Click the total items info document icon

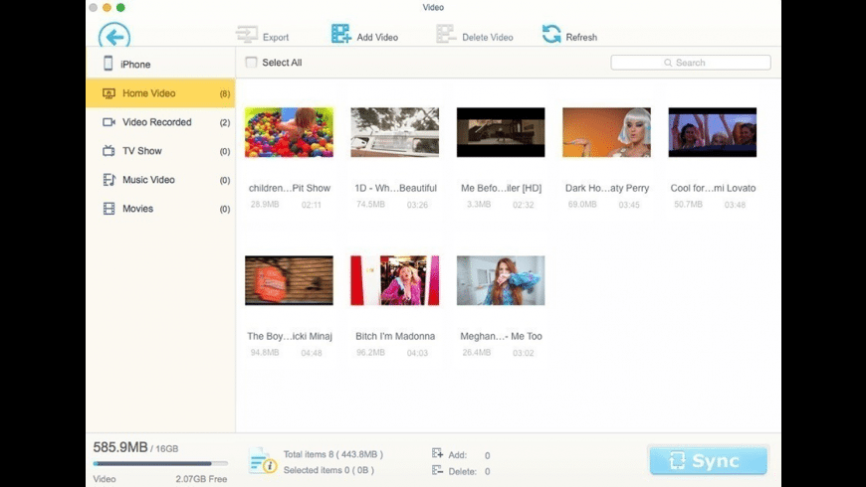263,461
